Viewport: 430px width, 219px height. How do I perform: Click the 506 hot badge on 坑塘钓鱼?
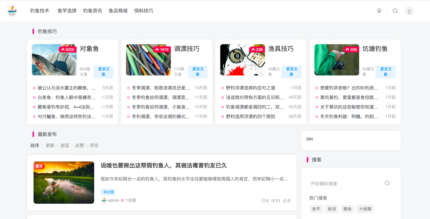coord(351,49)
